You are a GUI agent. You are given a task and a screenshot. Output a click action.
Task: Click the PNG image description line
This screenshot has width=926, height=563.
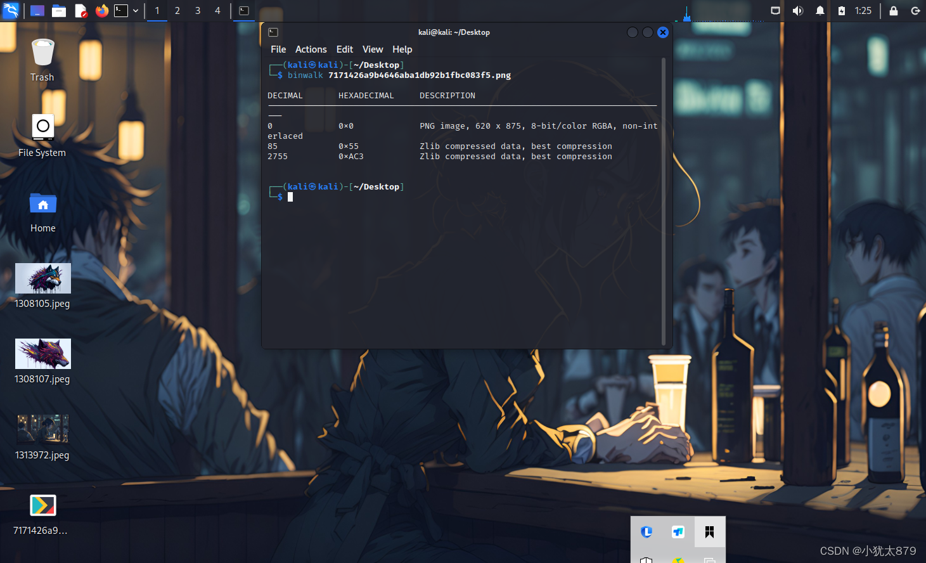click(539, 126)
